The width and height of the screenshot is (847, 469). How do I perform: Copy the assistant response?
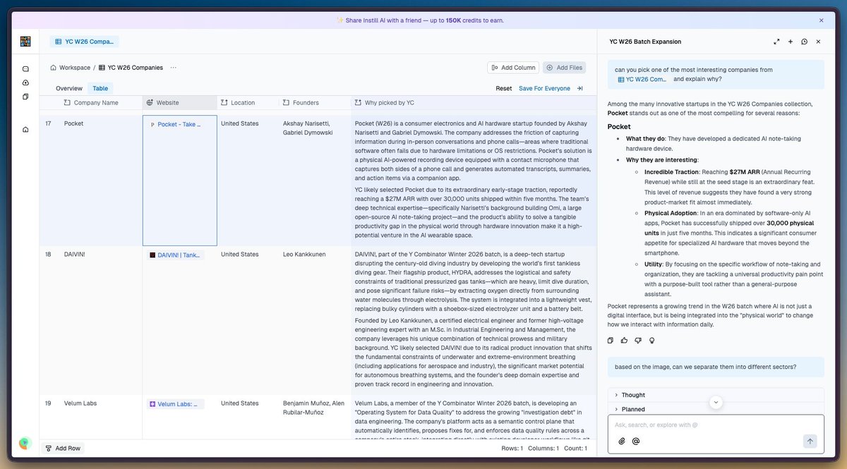611,340
